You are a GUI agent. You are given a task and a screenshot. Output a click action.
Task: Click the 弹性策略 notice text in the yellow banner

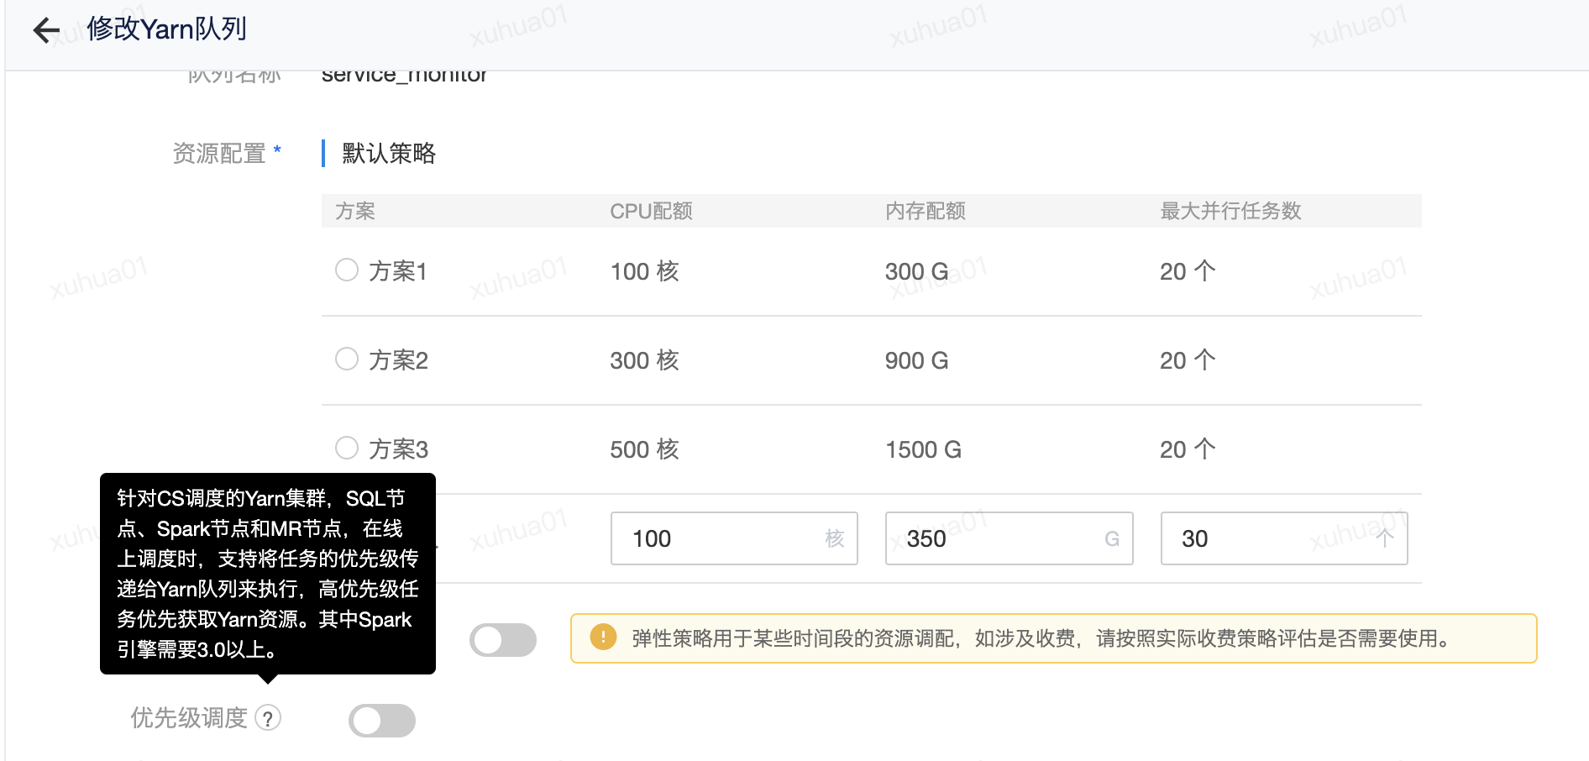(1041, 639)
